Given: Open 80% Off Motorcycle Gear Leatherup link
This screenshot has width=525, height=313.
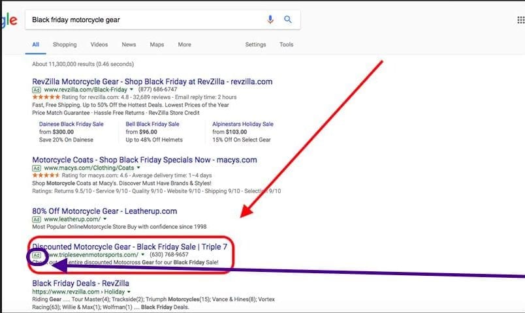Looking at the screenshot, I should coord(104,211).
